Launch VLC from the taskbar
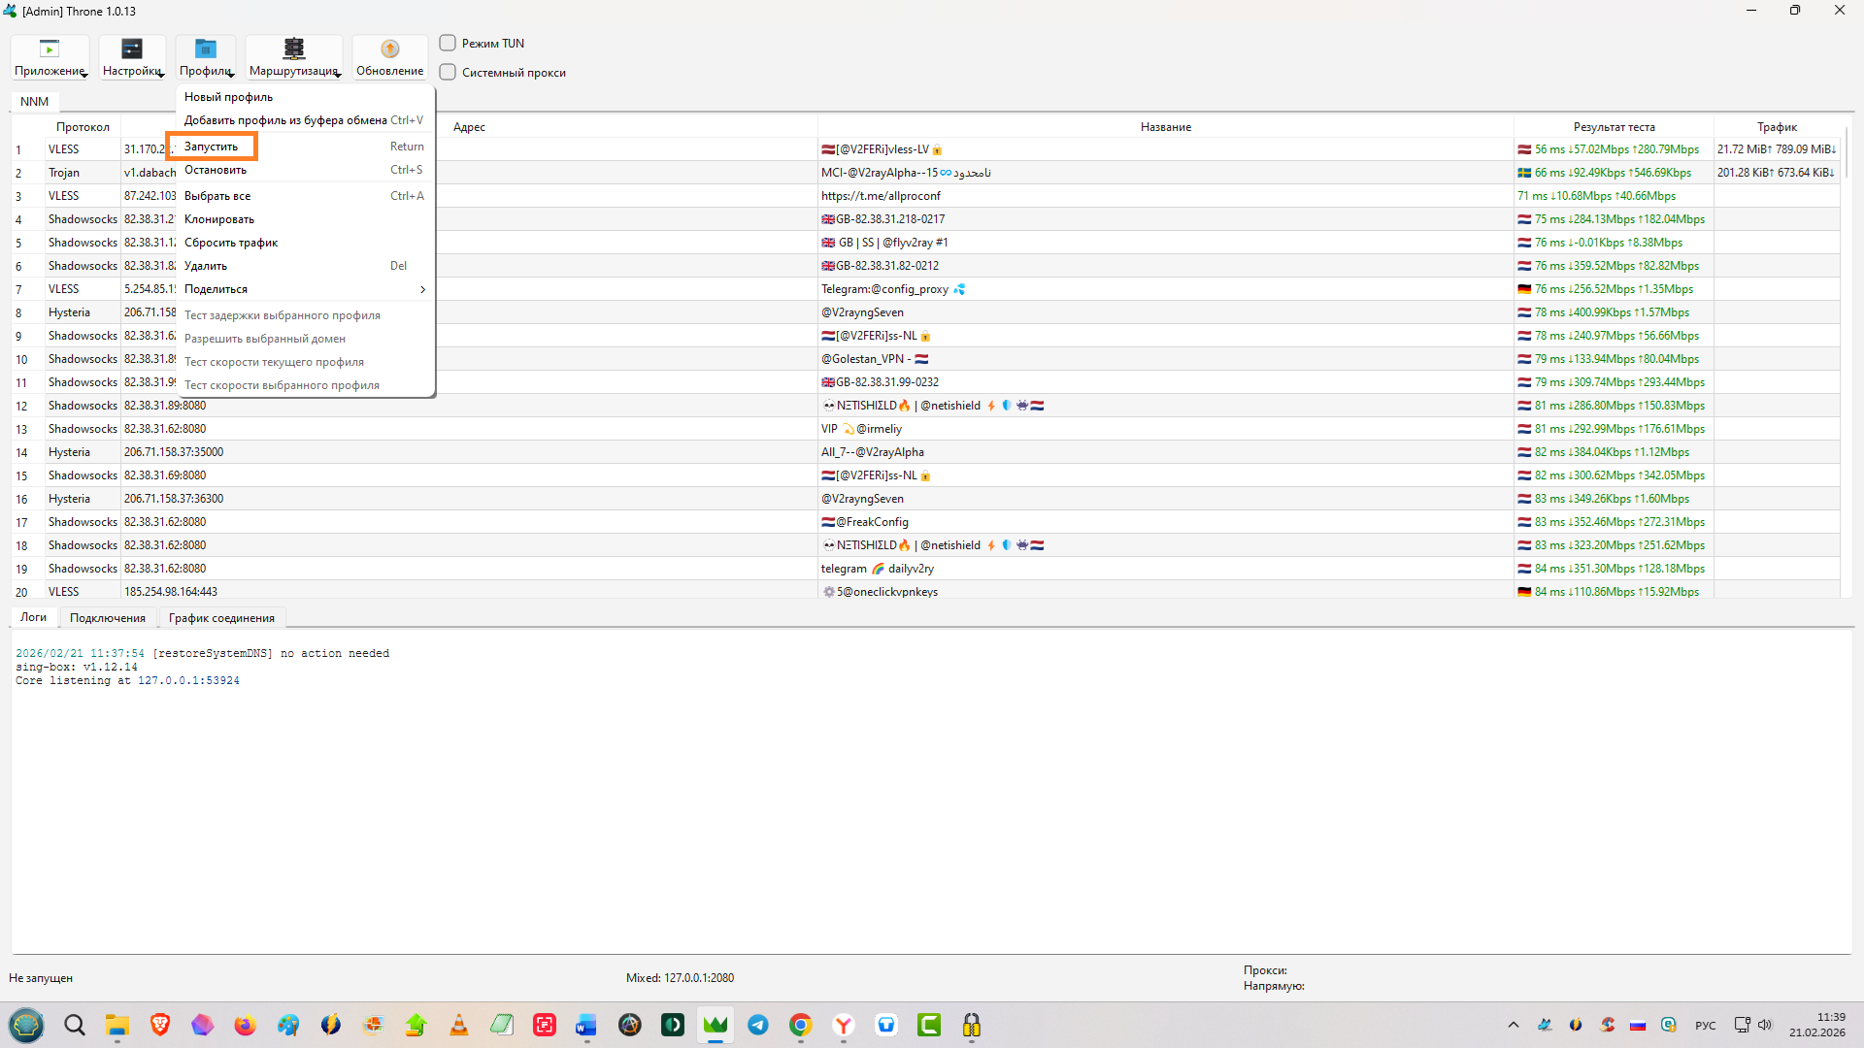The width and height of the screenshot is (1864, 1048). 459,1025
